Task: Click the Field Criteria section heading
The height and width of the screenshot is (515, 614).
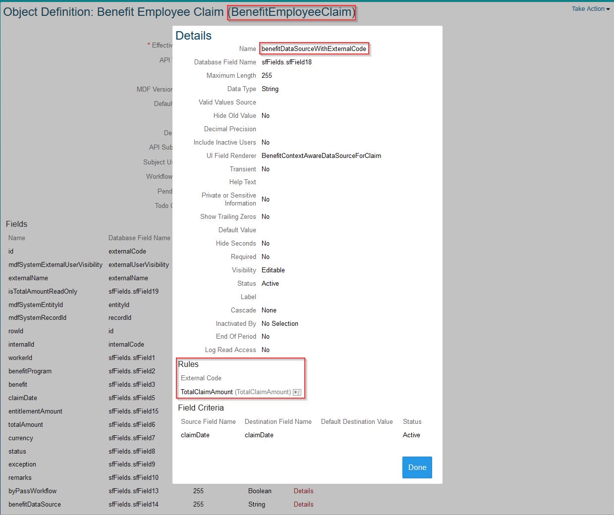Action: coord(201,408)
